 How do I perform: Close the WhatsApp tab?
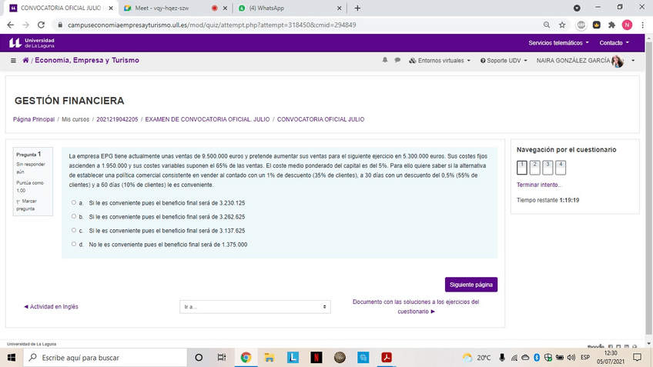(339, 8)
